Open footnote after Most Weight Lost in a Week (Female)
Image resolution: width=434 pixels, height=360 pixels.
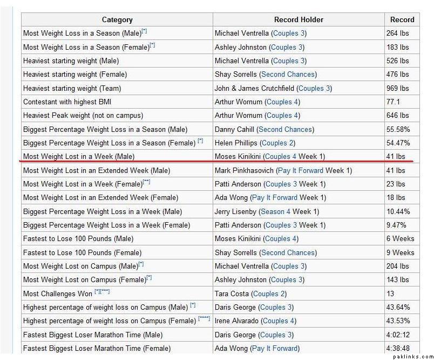[146, 182]
